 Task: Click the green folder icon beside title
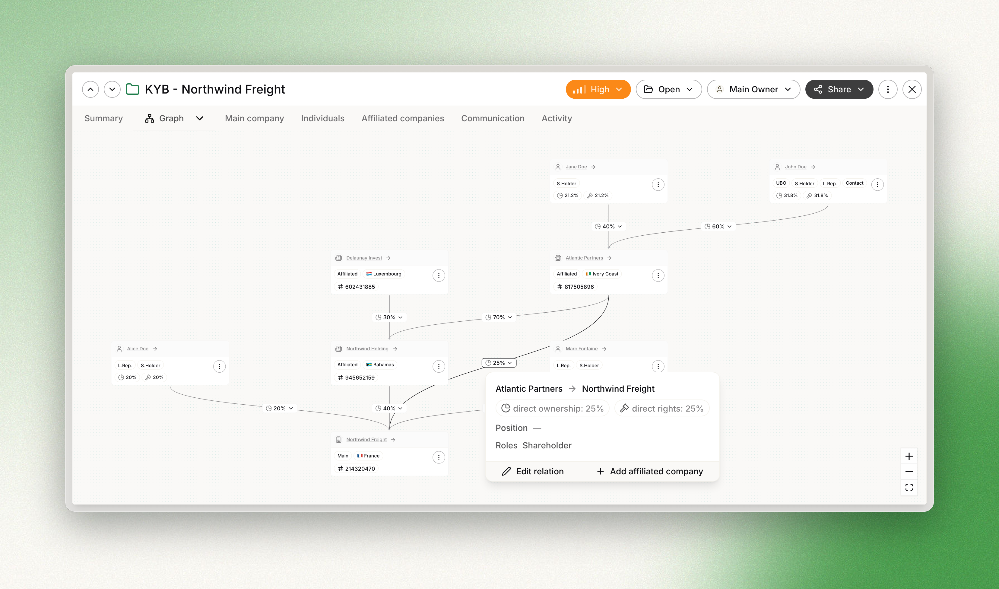tap(132, 89)
